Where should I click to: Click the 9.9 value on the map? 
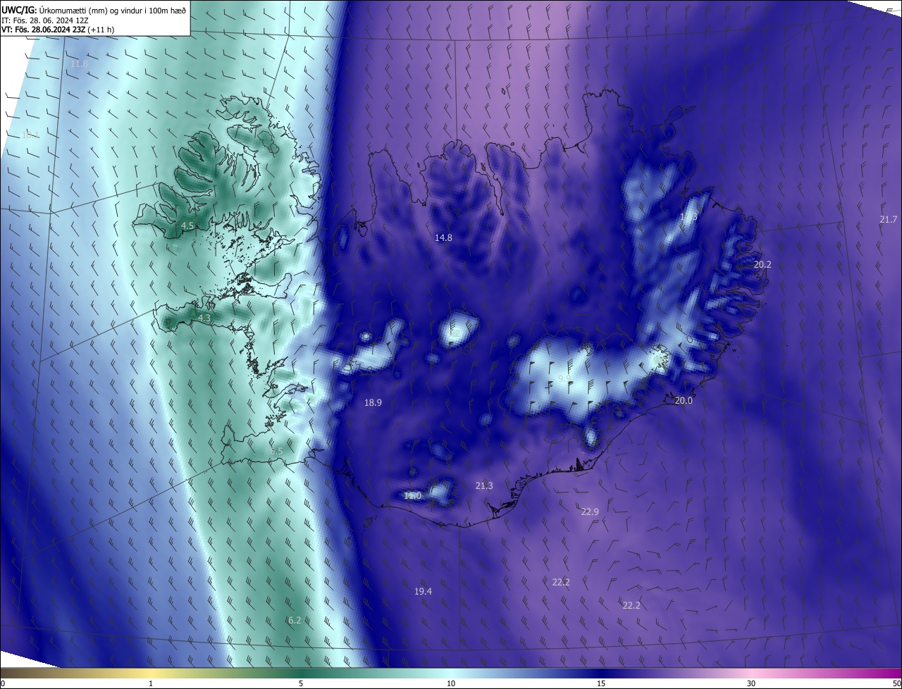point(564,378)
